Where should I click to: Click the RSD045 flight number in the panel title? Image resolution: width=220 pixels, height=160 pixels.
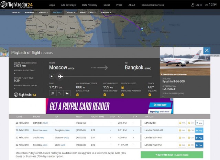tap(48, 53)
